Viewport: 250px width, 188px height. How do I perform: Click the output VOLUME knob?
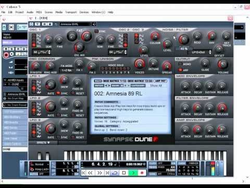tap(223, 64)
